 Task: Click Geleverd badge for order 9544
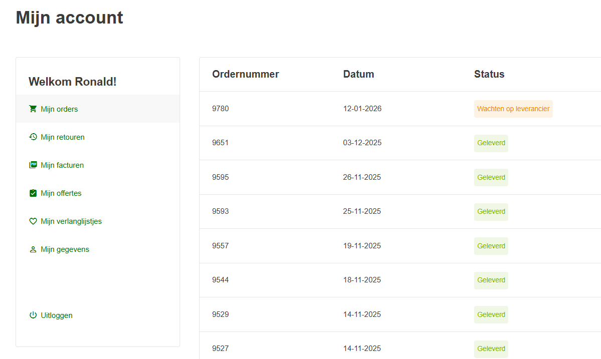tap(491, 280)
